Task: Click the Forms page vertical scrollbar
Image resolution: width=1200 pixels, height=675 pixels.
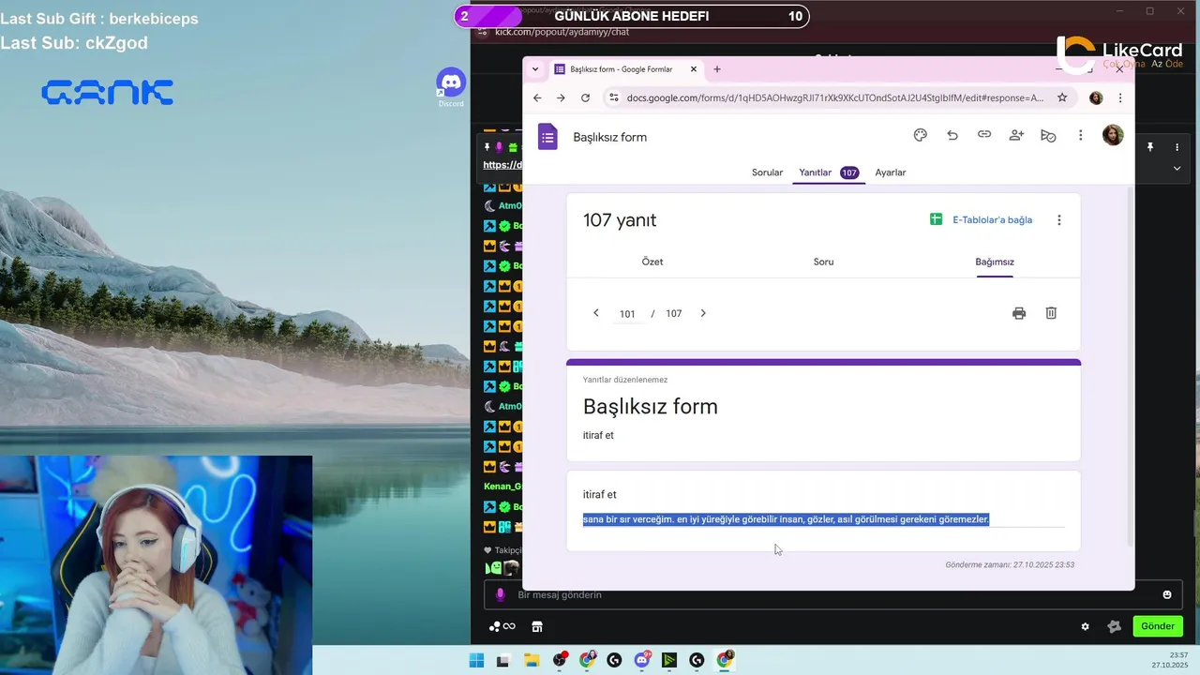Action: [1130, 366]
